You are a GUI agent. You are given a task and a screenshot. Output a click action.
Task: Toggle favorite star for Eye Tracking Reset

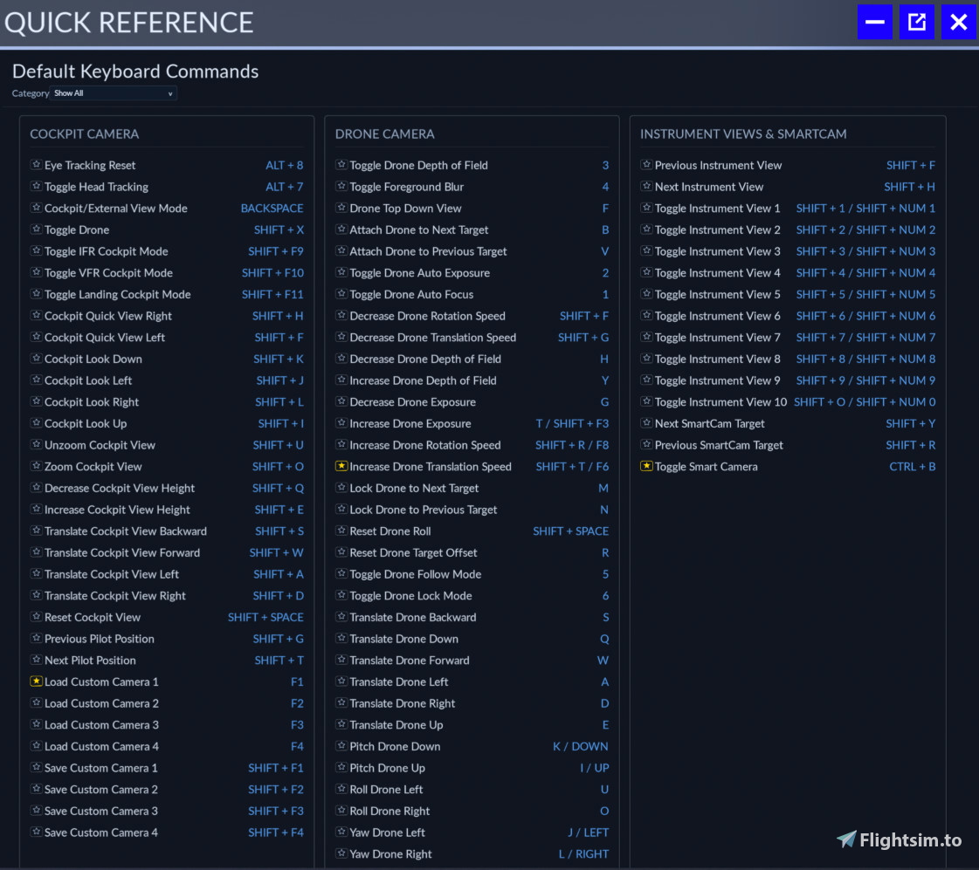[36, 165]
